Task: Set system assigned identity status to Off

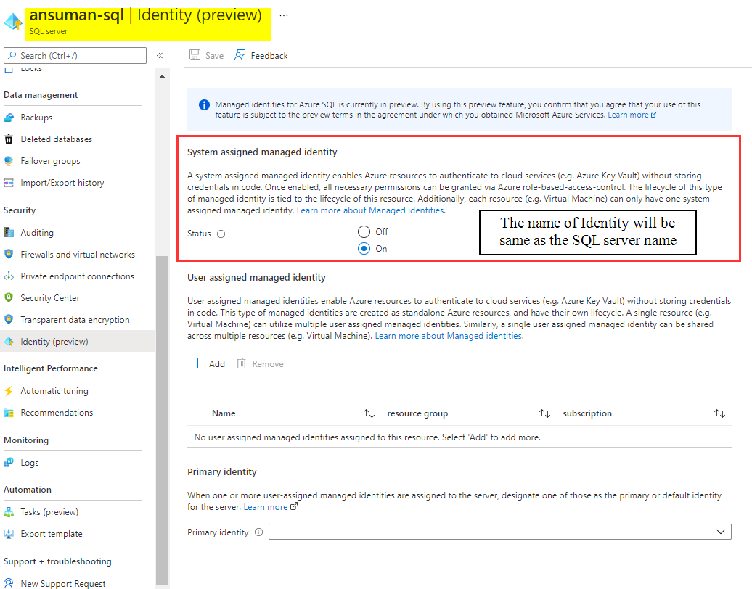Action: pos(364,232)
